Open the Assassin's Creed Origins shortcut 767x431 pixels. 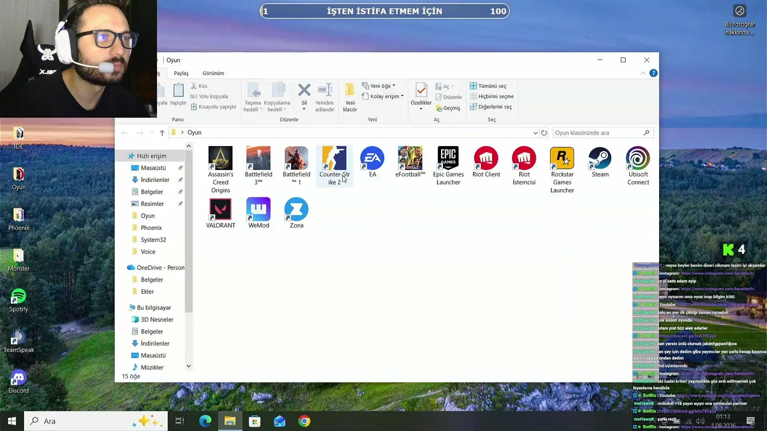221,170
